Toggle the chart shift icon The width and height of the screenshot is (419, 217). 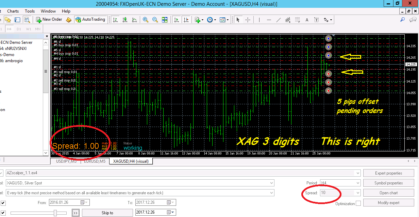[x=185, y=20]
